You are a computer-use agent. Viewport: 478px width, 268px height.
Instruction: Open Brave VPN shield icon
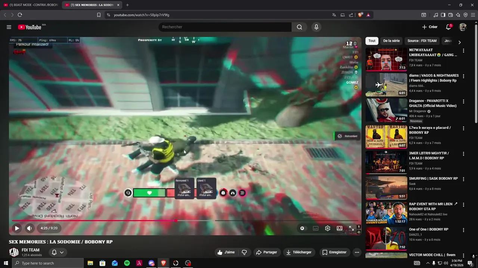click(x=465, y=15)
